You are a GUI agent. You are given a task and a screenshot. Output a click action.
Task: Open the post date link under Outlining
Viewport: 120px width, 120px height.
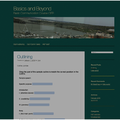tap(30, 60)
